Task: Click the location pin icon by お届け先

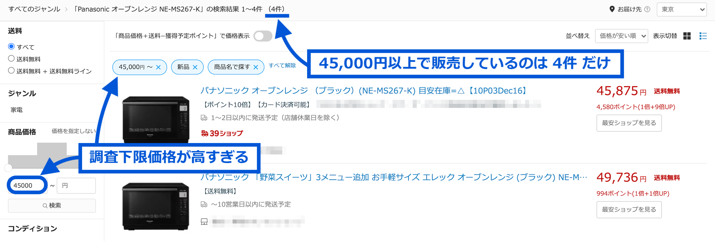Action: point(612,9)
